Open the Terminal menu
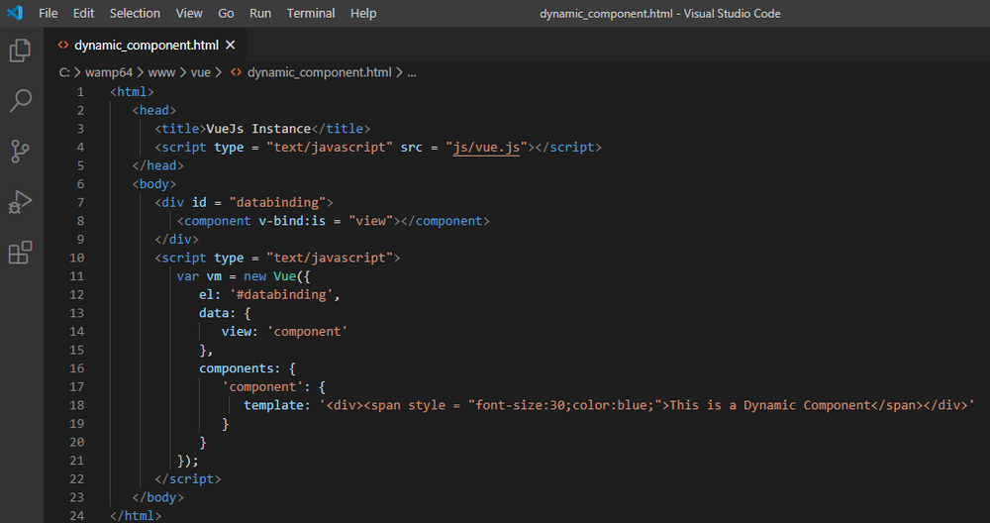Image resolution: width=990 pixels, height=523 pixels. (311, 13)
